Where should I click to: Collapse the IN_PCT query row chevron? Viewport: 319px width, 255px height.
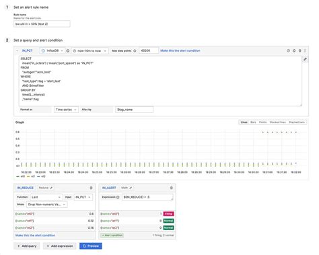(17, 50)
